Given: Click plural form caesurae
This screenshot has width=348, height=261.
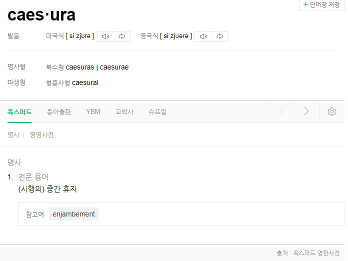Looking at the screenshot, I should coord(114,67).
